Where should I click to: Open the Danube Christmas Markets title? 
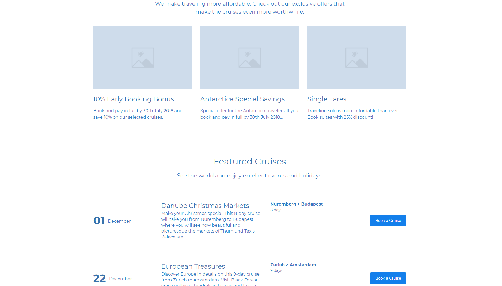pyautogui.click(x=205, y=206)
